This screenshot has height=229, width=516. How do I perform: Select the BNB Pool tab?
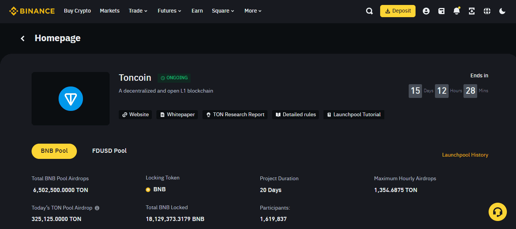54,151
